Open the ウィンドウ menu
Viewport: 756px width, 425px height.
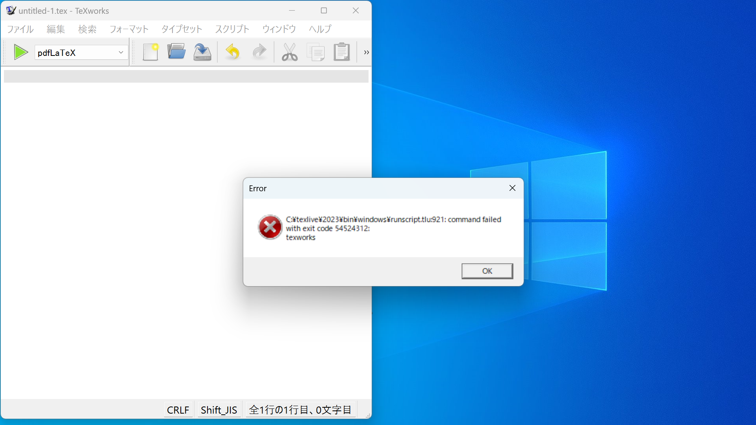click(279, 29)
